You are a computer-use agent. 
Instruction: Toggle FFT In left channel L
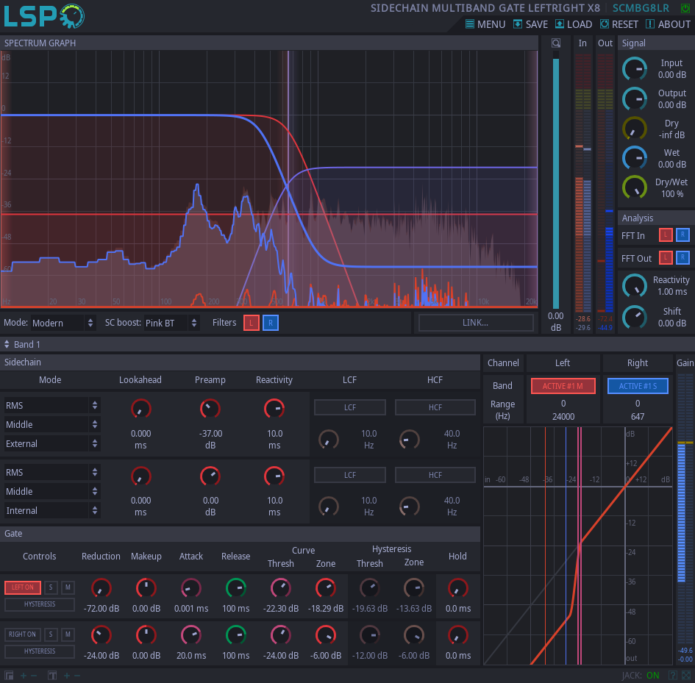click(666, 235)
